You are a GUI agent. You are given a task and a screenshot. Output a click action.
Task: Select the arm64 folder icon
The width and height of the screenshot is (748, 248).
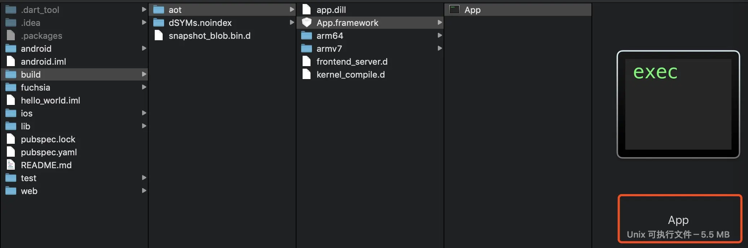click(x=307, y=36)
